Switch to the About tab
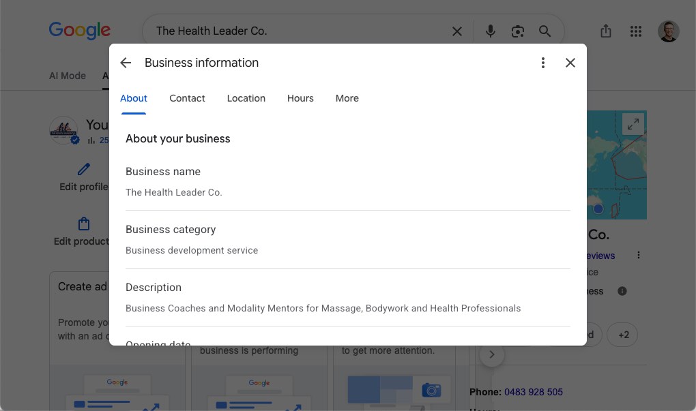The image size is (696, 411). [x=134, y=98]
